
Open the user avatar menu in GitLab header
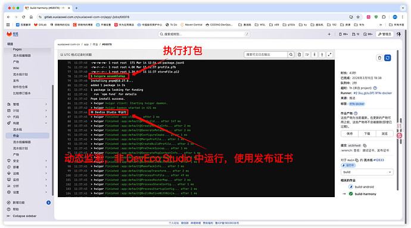(x=398, y=34)
